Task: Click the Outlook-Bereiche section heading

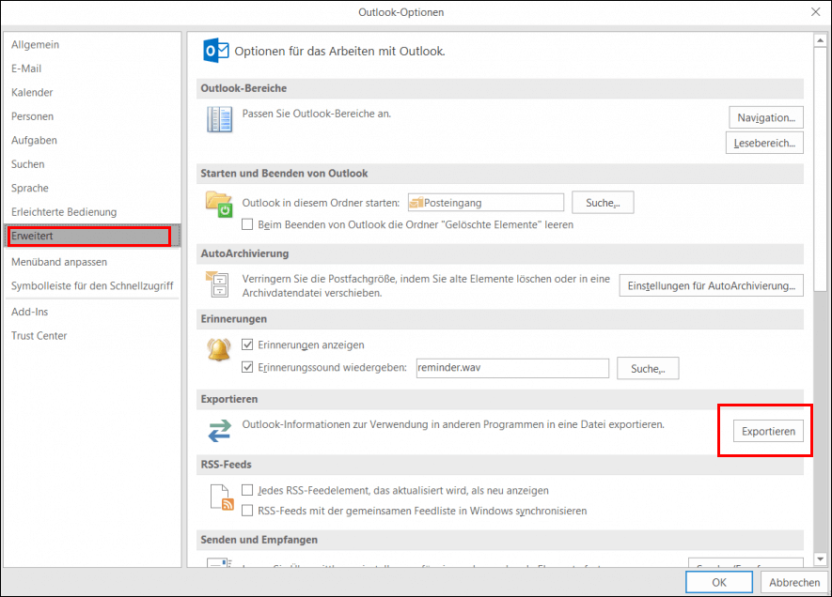Action: [243, 88]
